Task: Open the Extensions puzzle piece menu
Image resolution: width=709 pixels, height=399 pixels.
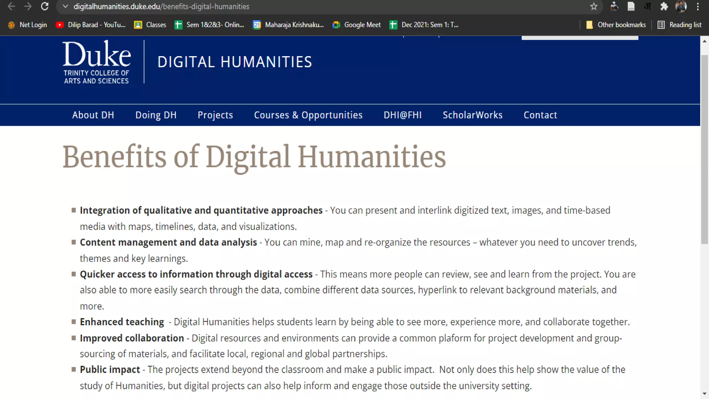Action: tap(664, 7)
